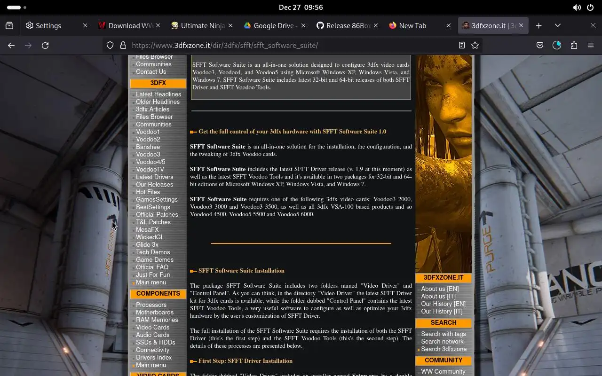The height and width of the screenshot is (376, 602).
Task: Open Search 3dfxzone link
Action: 444,349
